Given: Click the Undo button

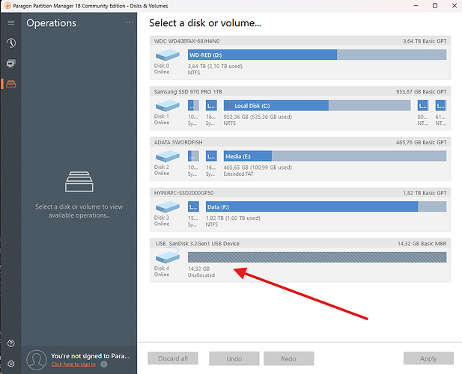Looking at the screenshot, I should pyautogui.click(x=234, y=358).
